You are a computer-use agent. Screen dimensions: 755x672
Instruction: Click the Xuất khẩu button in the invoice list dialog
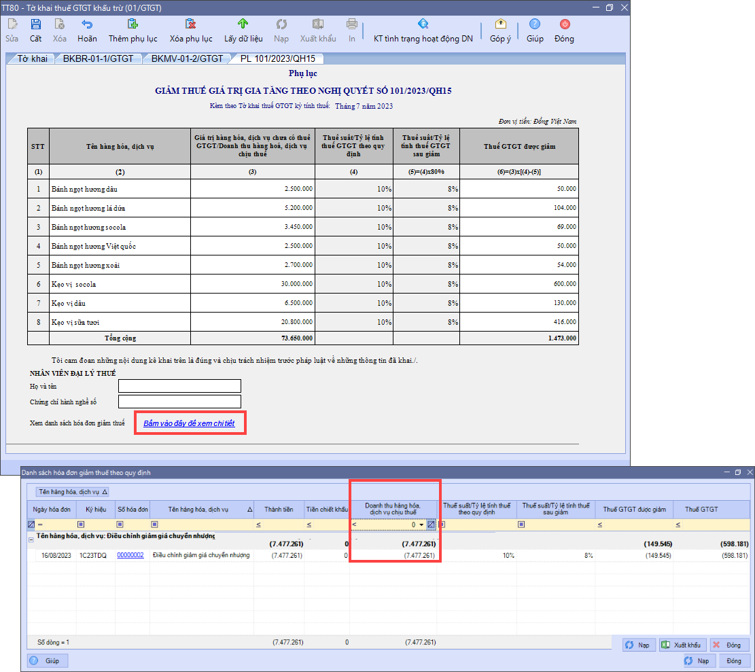(x=682, y=645)
